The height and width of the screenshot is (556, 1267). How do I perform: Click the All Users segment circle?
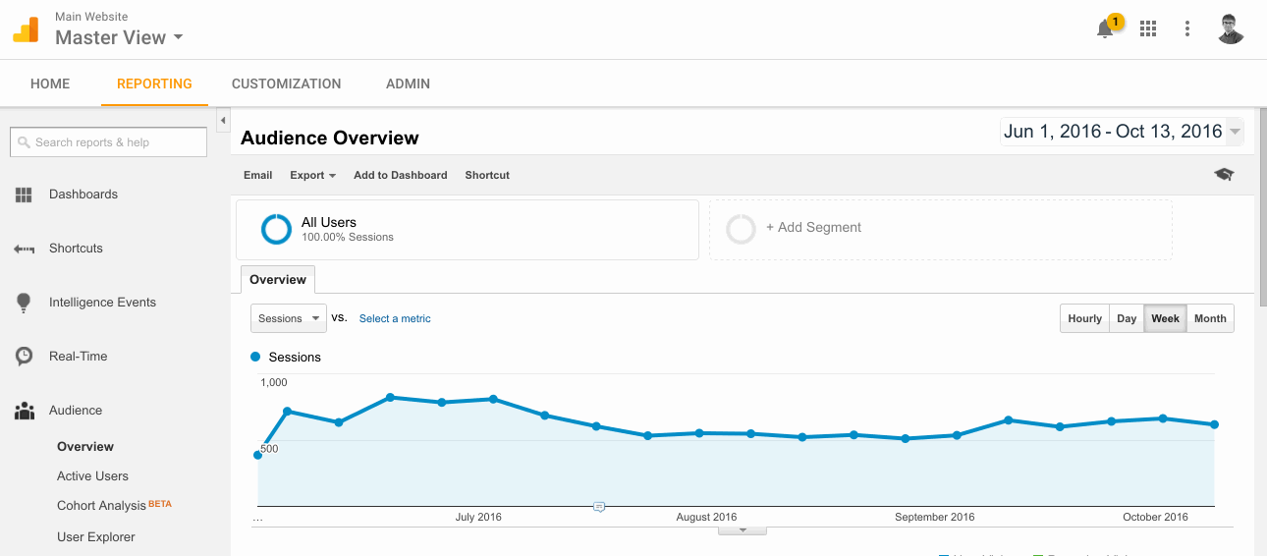click(x=276, y=229)
